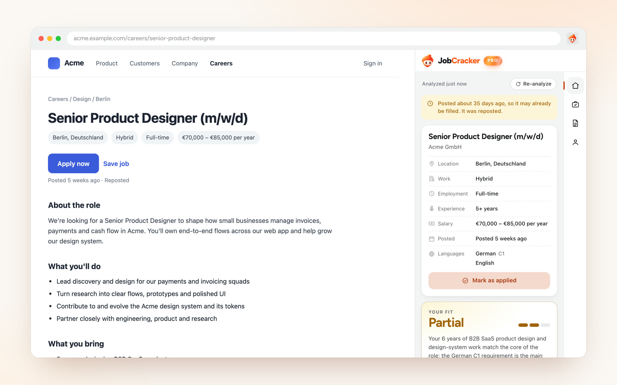
Task: Open the applied jobs briefcase sidebar icon
Action: tap(575, 104)
